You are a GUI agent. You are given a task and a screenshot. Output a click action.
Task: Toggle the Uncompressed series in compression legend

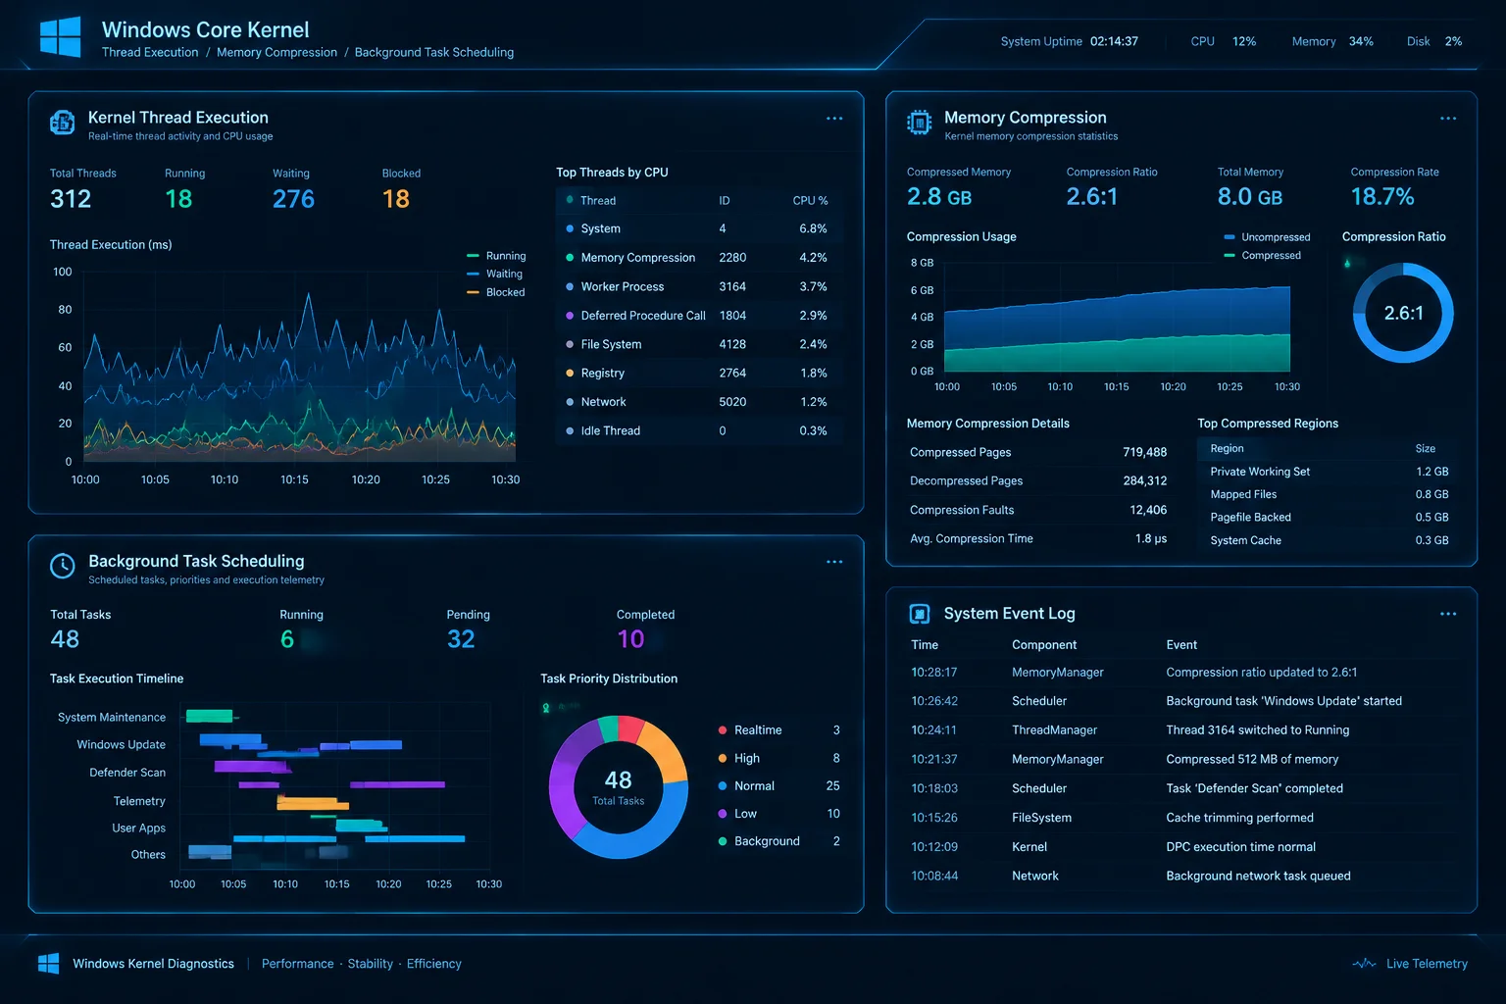[x=1267, y=237]
